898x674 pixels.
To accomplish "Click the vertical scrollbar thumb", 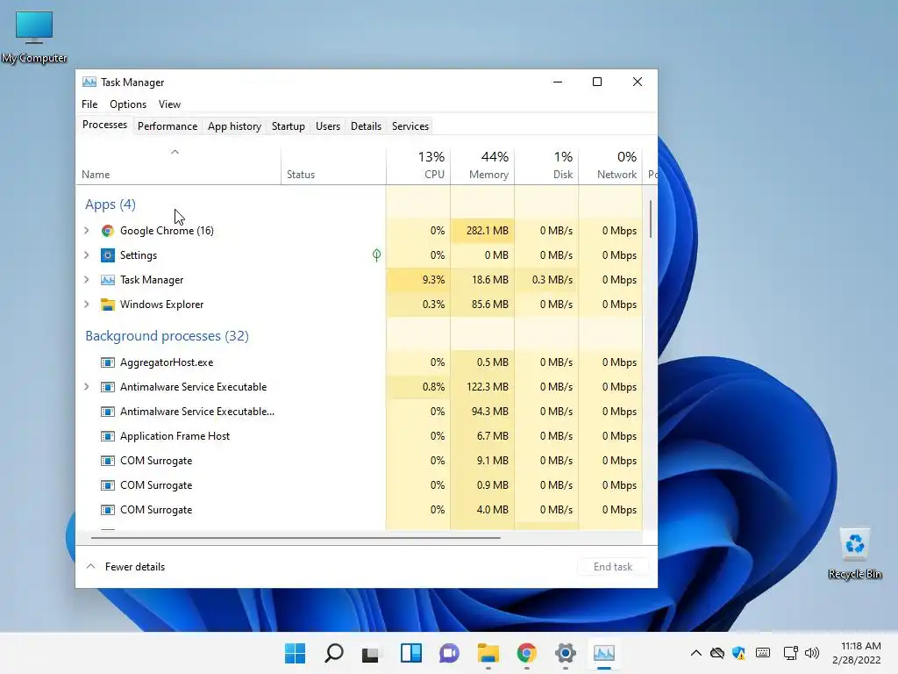I will pos(651,219).
